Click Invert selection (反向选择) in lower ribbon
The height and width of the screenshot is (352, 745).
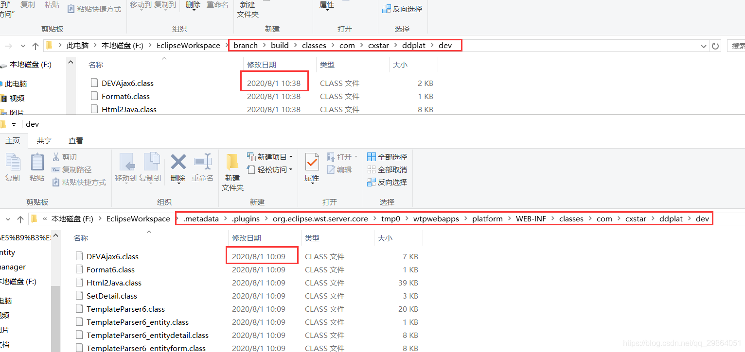(387, 183)
